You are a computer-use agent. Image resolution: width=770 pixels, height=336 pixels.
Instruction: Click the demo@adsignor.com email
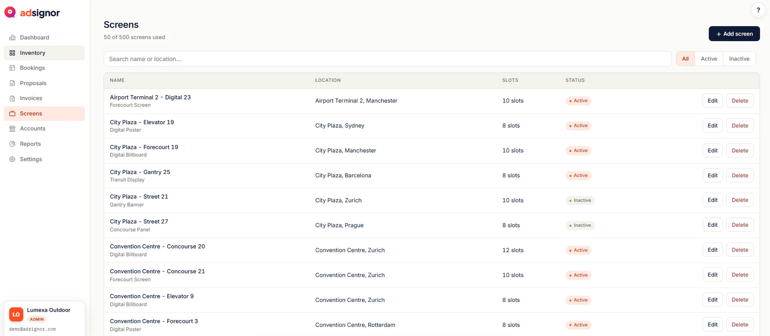point(32,329)
